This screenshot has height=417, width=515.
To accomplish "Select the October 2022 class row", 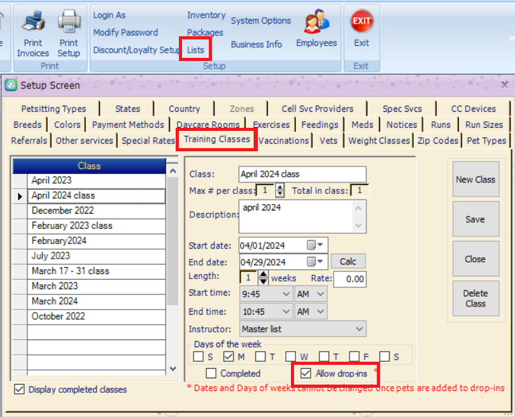I will tap(97, 317).
